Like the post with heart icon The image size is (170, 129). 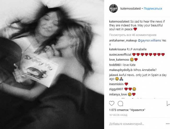[112, 104]
